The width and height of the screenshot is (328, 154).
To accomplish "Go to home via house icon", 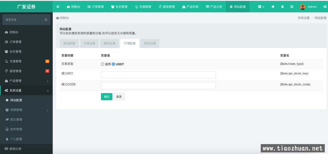I will pyautogui.click(x=273, y=7).
